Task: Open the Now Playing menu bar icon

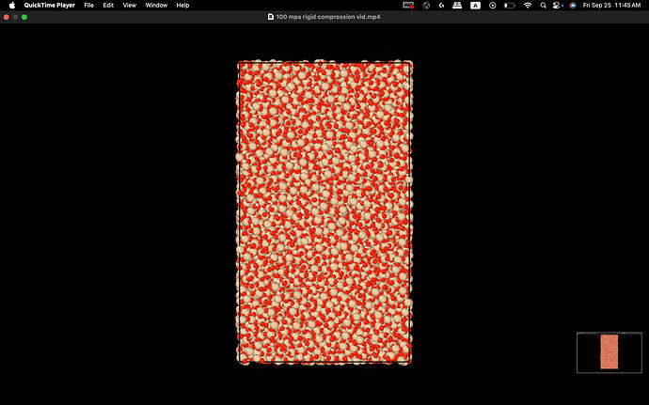Action: click(x=492, y=6)
